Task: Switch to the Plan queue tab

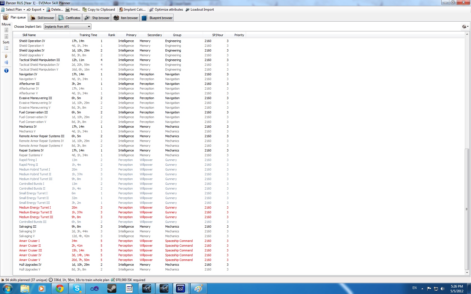Action: tap(14, 17)
